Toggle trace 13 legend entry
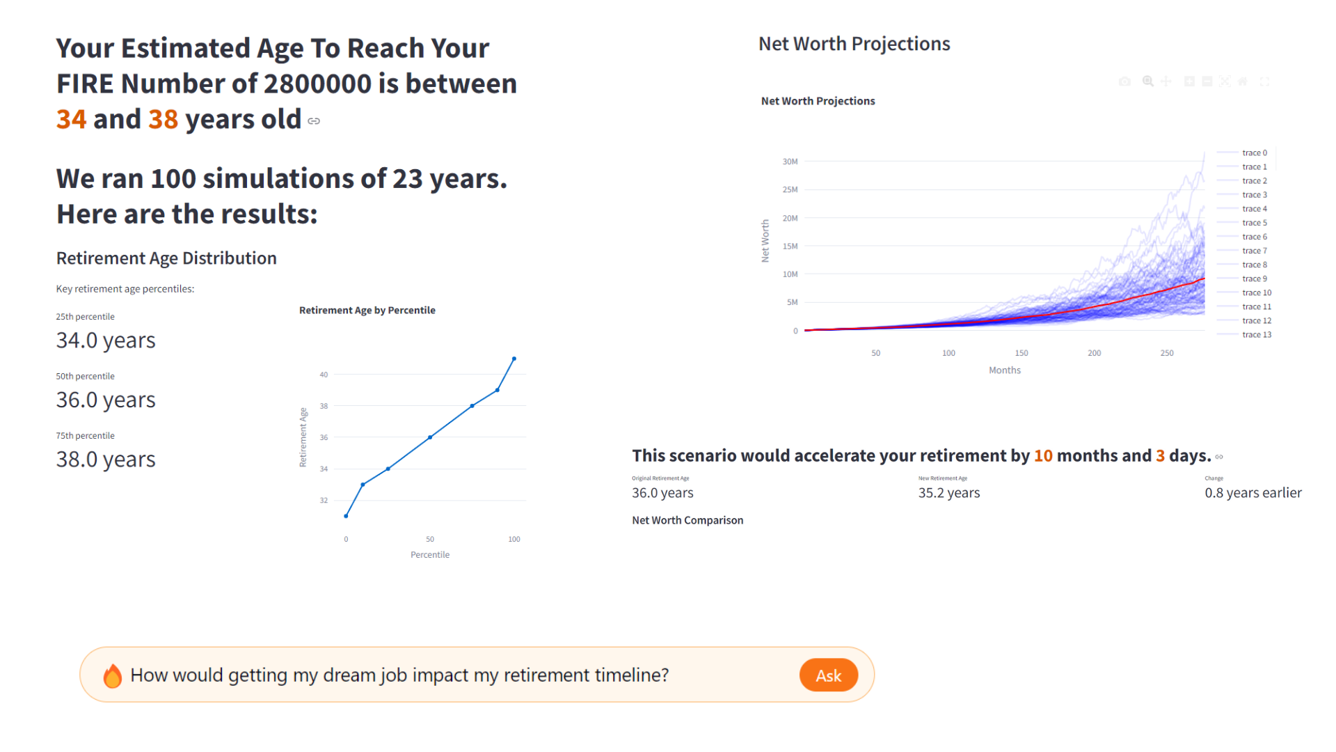Image resolution: width=1336 pixels, height=752 pixels. tap(1256, 335)
